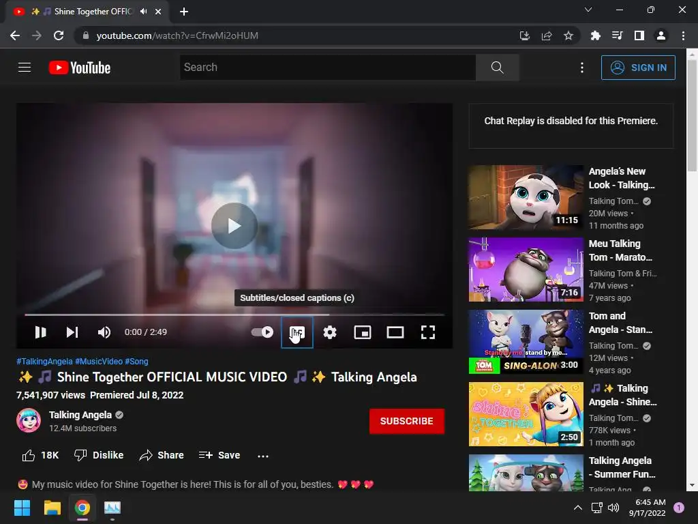This screenshot has width=698, height=524.
Task: Close the Shine Together tab
Action: [158, 12]
